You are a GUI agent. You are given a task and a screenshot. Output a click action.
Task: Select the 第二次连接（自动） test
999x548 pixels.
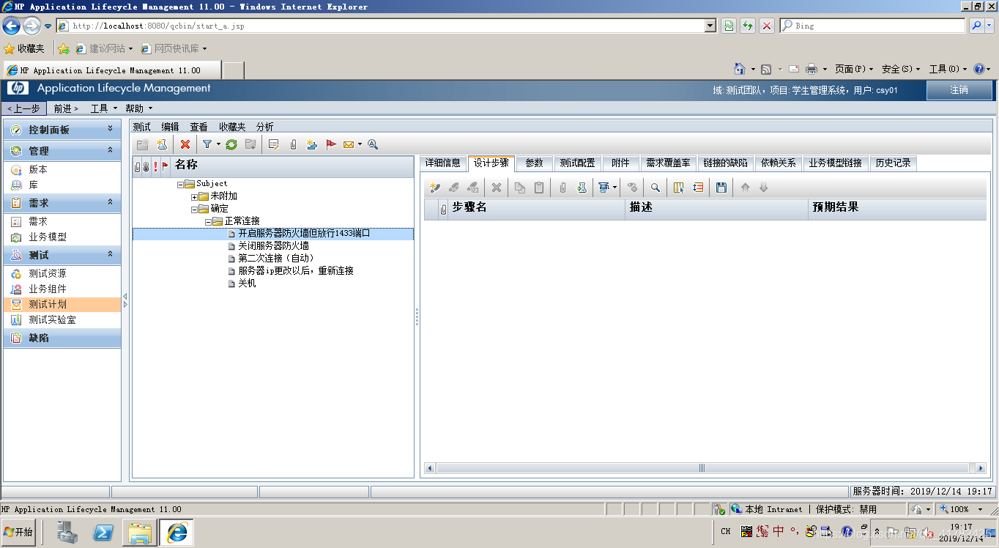click(276, 259)
